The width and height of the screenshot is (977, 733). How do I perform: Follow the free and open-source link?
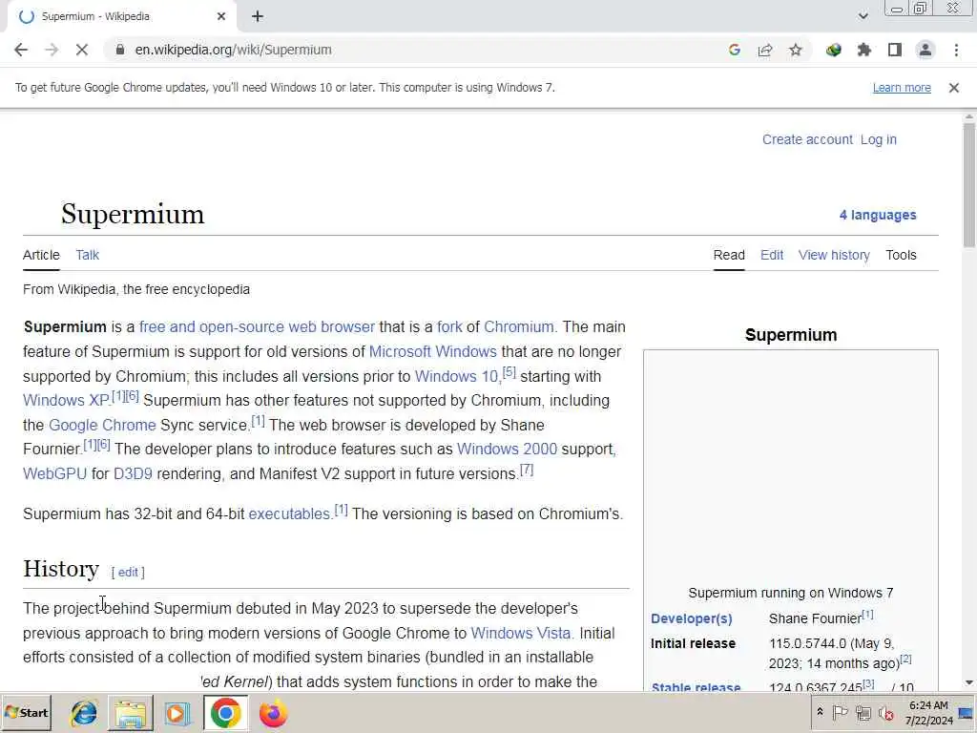(212, 326)
